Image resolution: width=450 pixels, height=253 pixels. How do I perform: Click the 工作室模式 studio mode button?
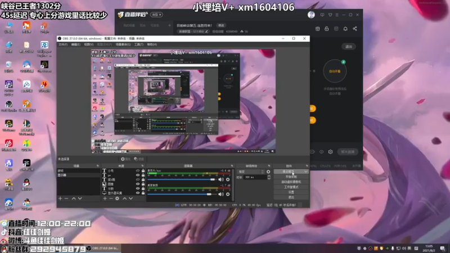click(x=291, y=187)
